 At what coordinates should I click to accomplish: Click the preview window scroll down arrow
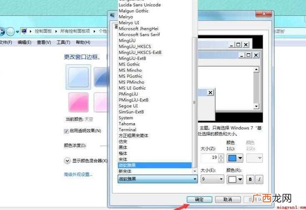(256, 106)
